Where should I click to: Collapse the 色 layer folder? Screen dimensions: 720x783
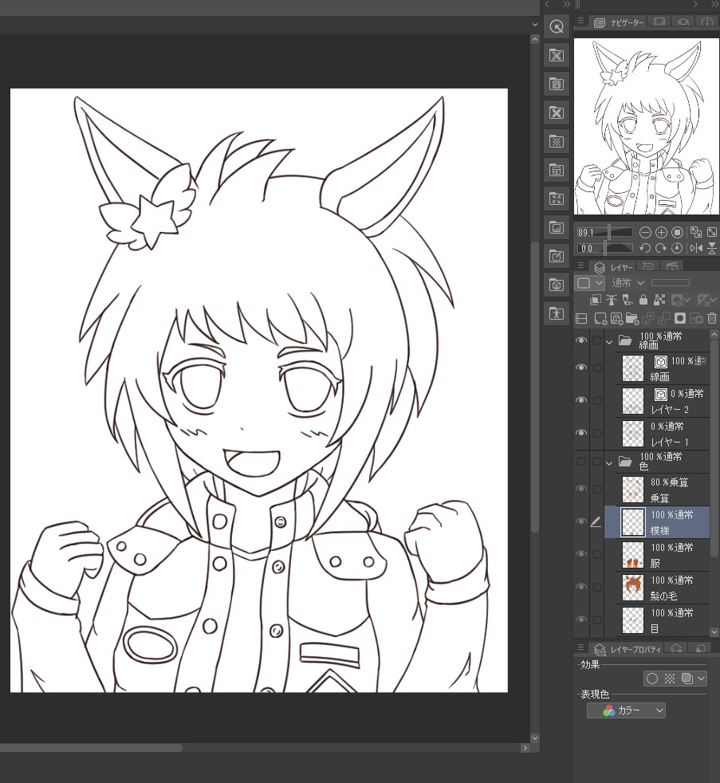[610, 462]
